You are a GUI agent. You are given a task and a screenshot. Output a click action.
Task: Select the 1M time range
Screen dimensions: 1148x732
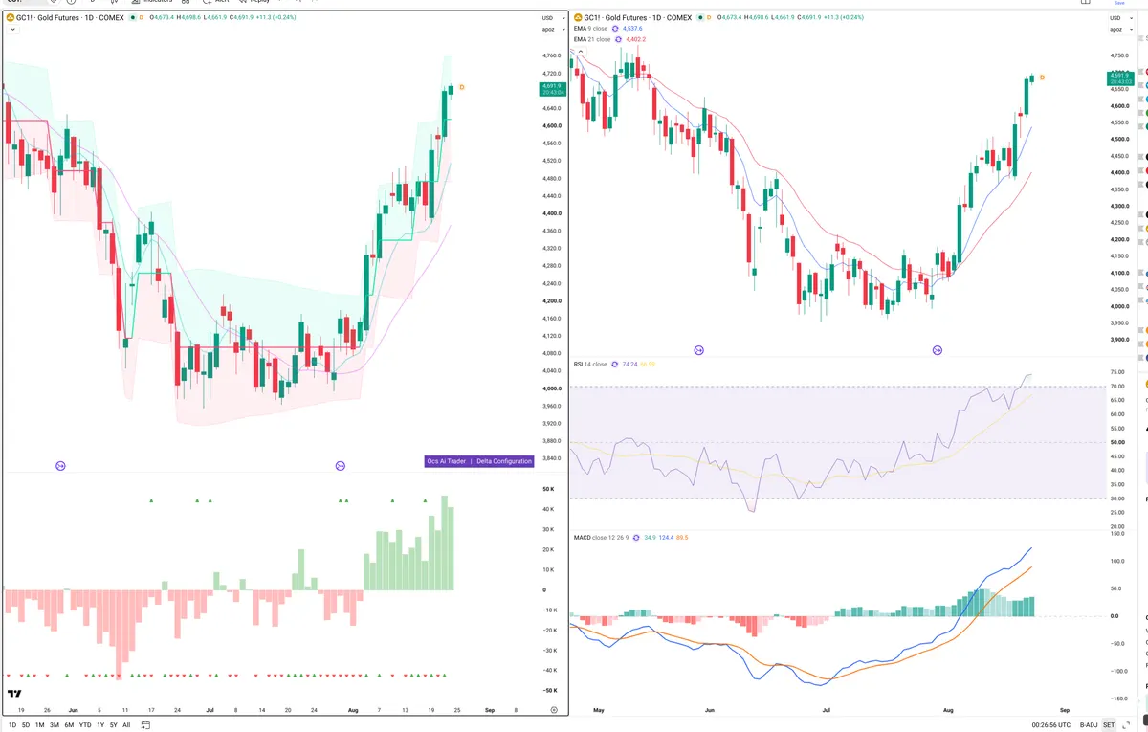point(39,725)
